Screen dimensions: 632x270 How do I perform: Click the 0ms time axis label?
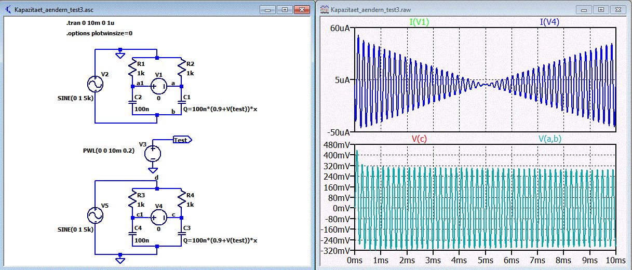(354, 260)
